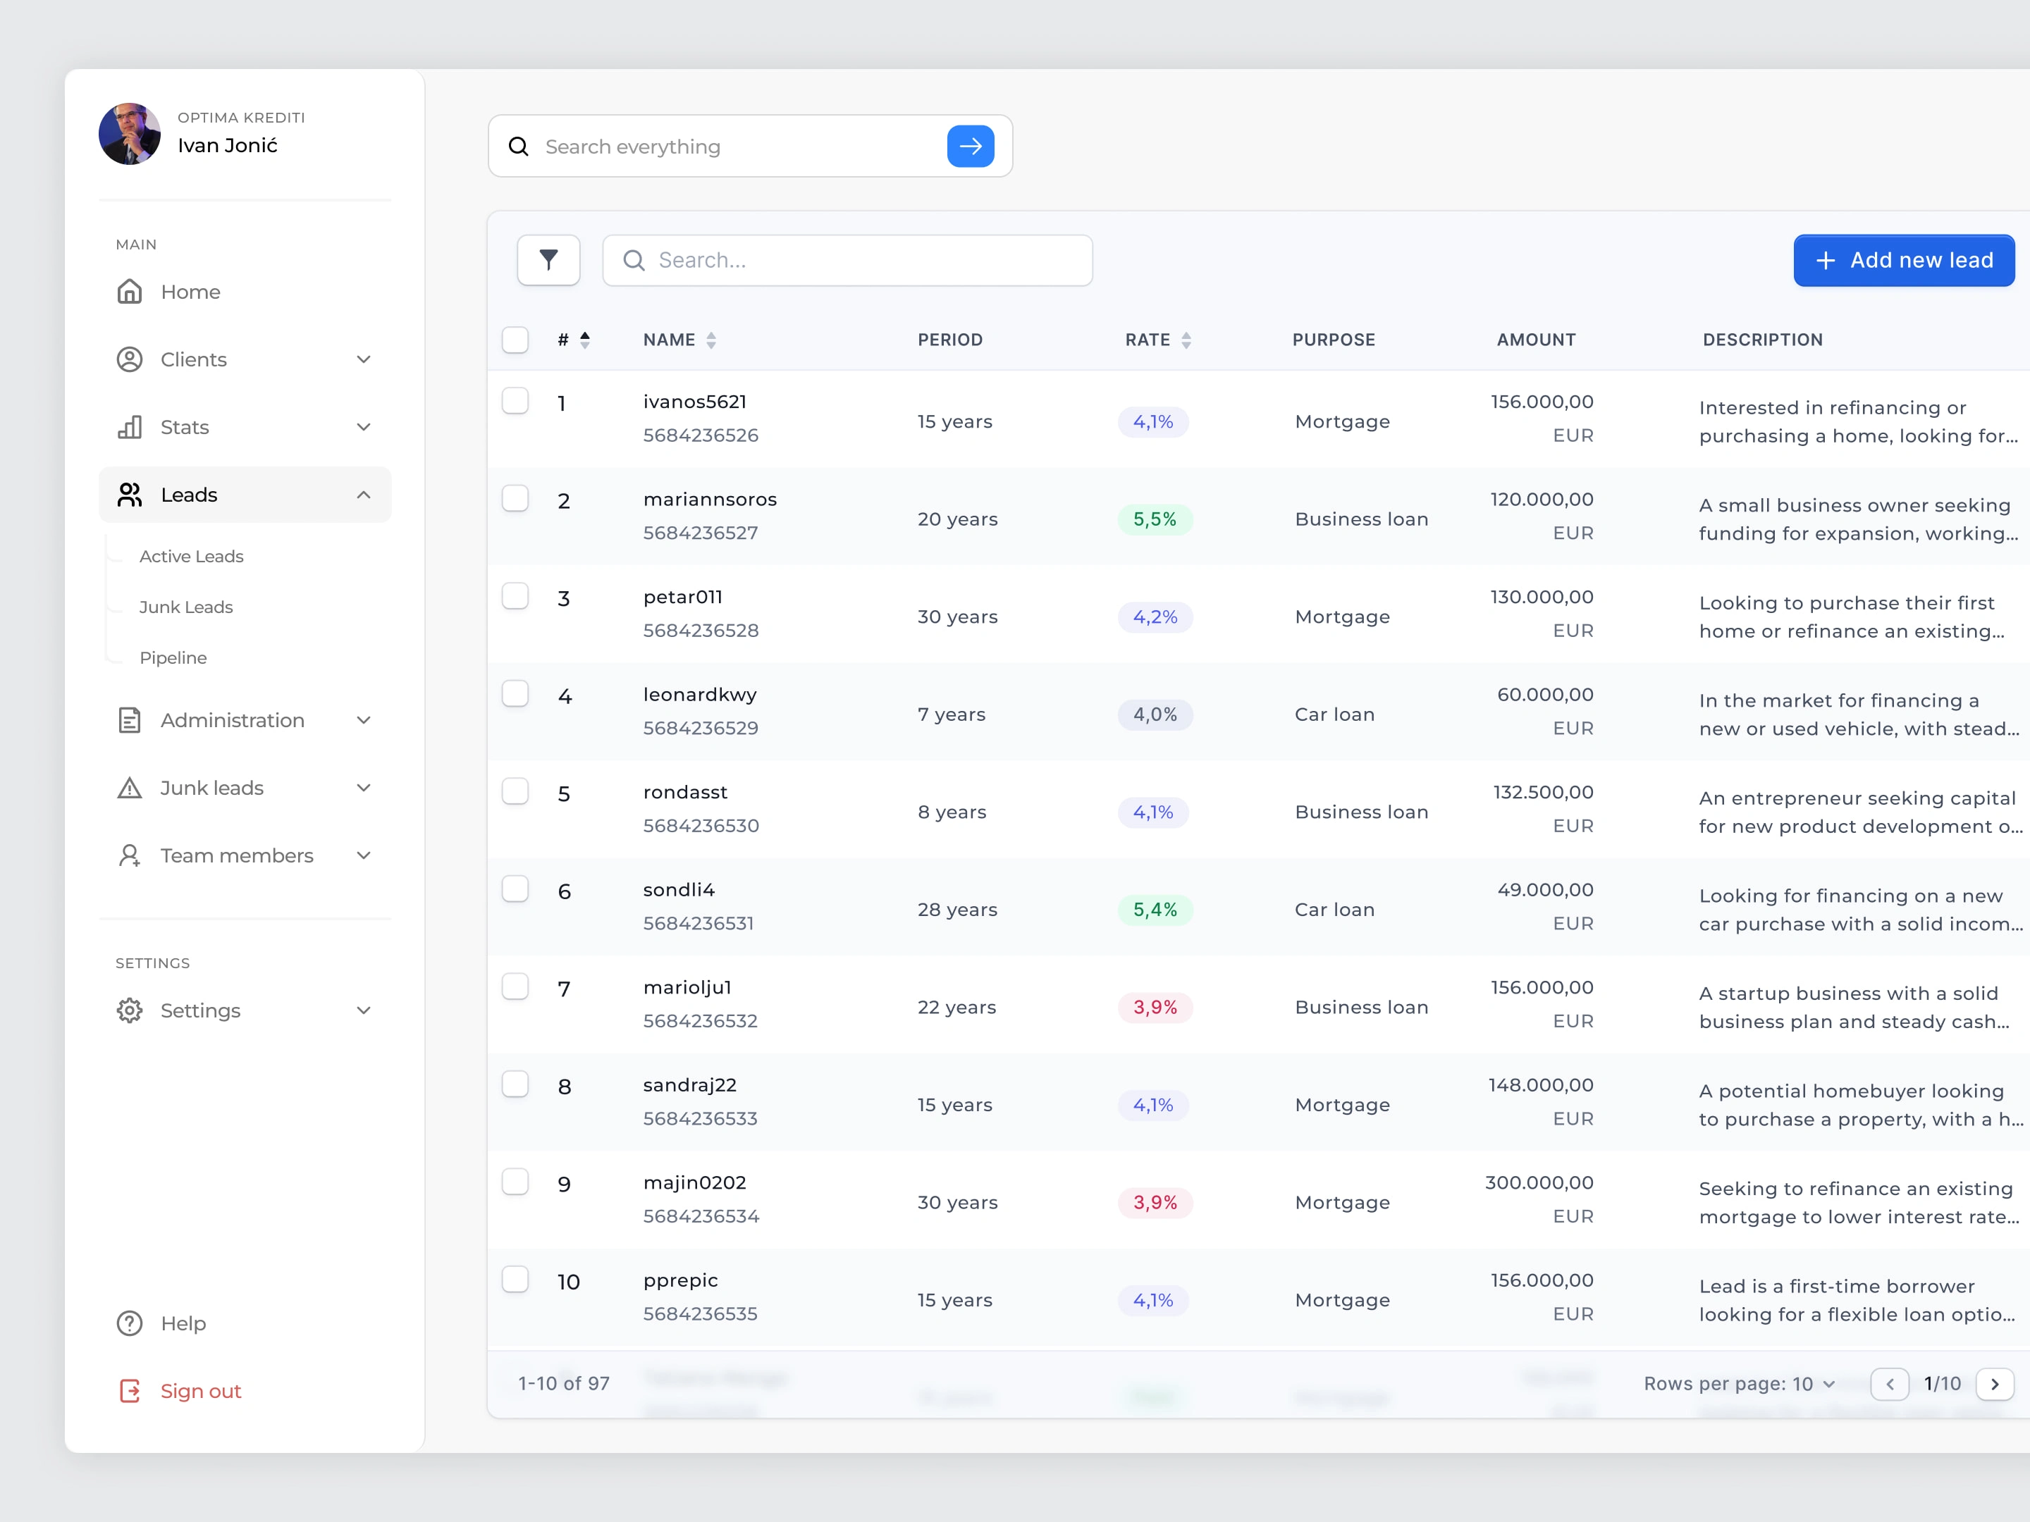Click the Settings gear icon

[x=130, y=1010]
